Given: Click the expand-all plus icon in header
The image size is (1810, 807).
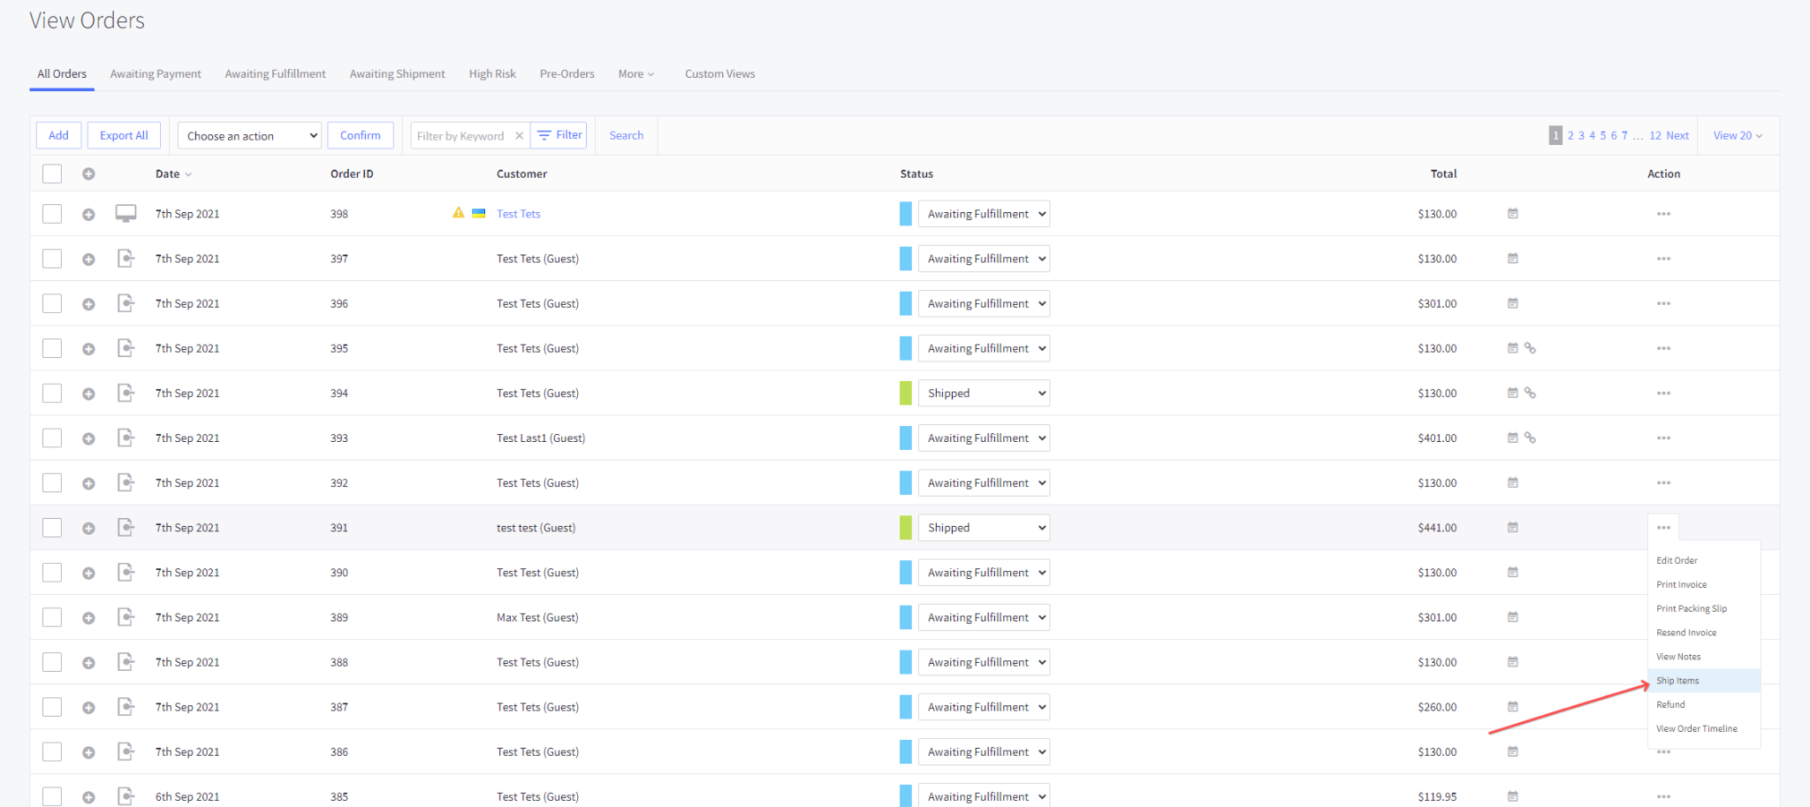Looking at the screenshot, I should point(88,174).
